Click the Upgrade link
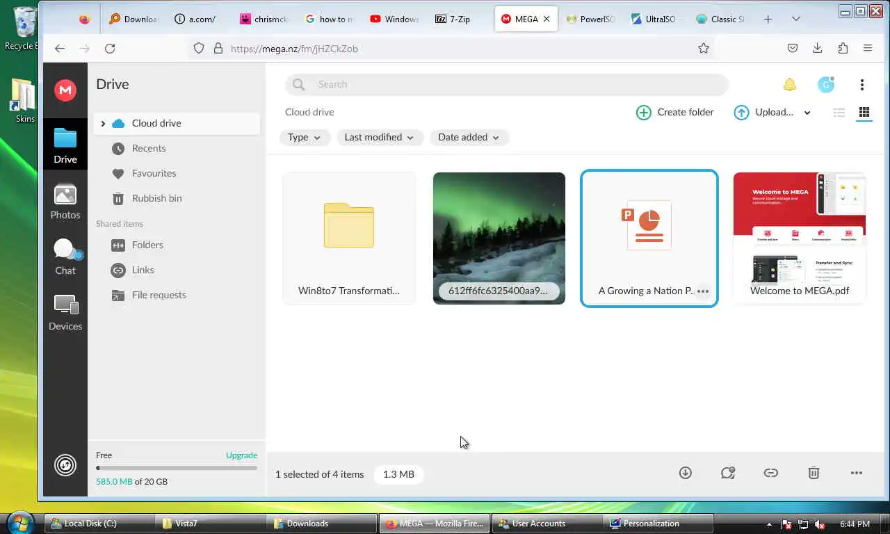The width and height of the screenshot is (890, 534). [241, 455]
